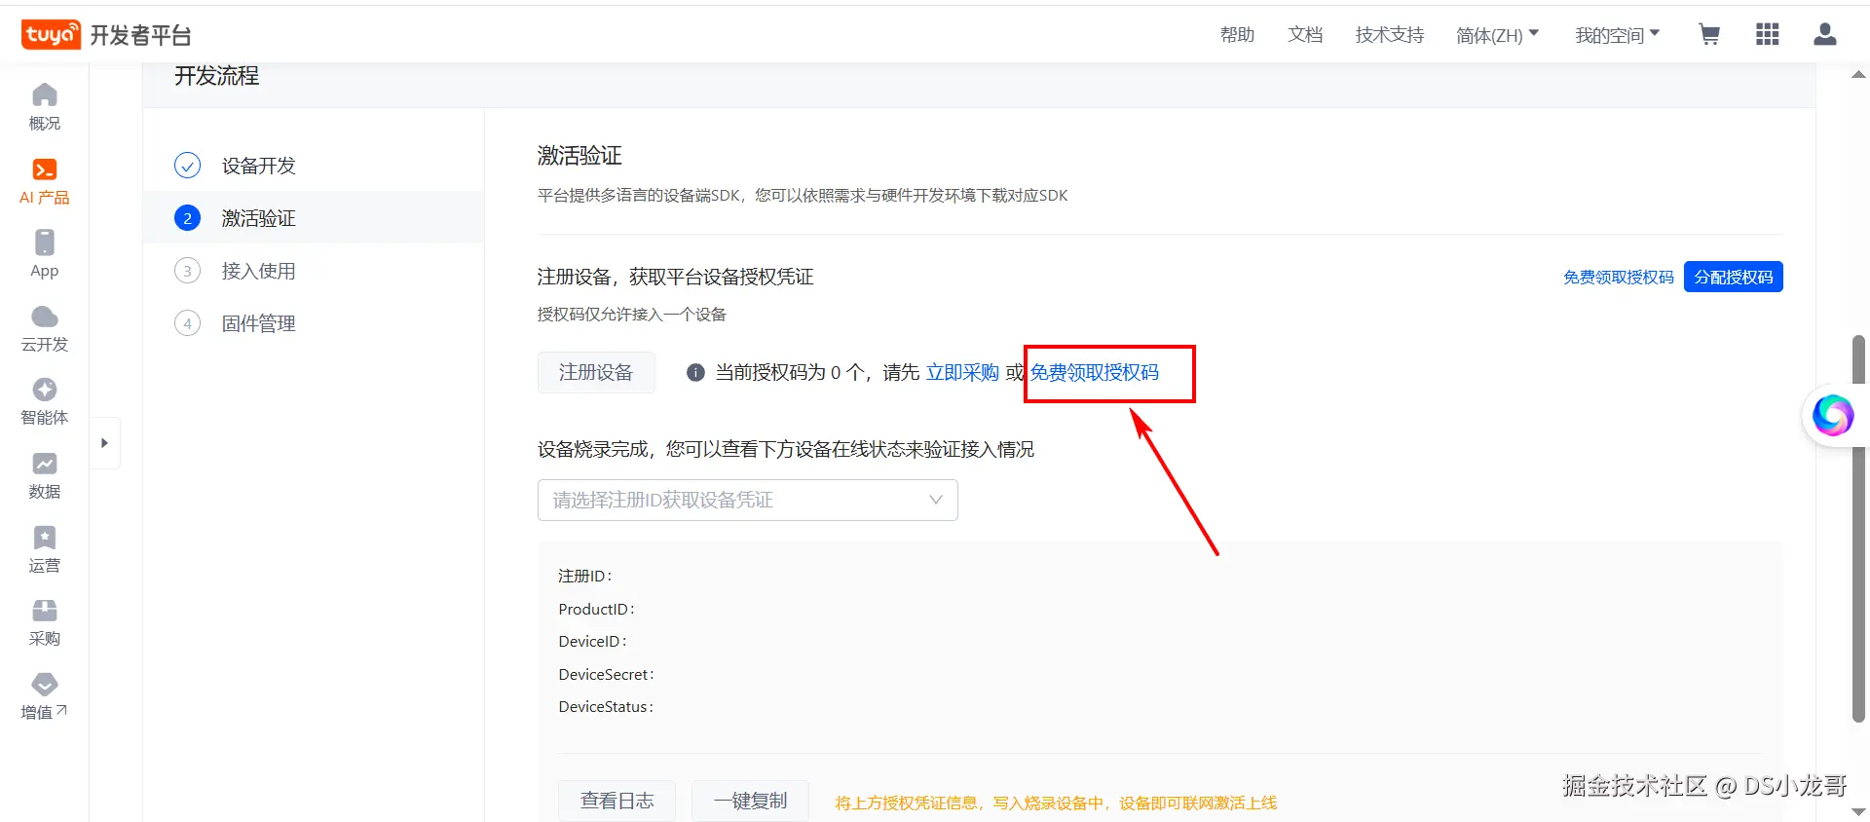Open the user account profile icon
The image size is (1870, 822).
pos(1825,35)
